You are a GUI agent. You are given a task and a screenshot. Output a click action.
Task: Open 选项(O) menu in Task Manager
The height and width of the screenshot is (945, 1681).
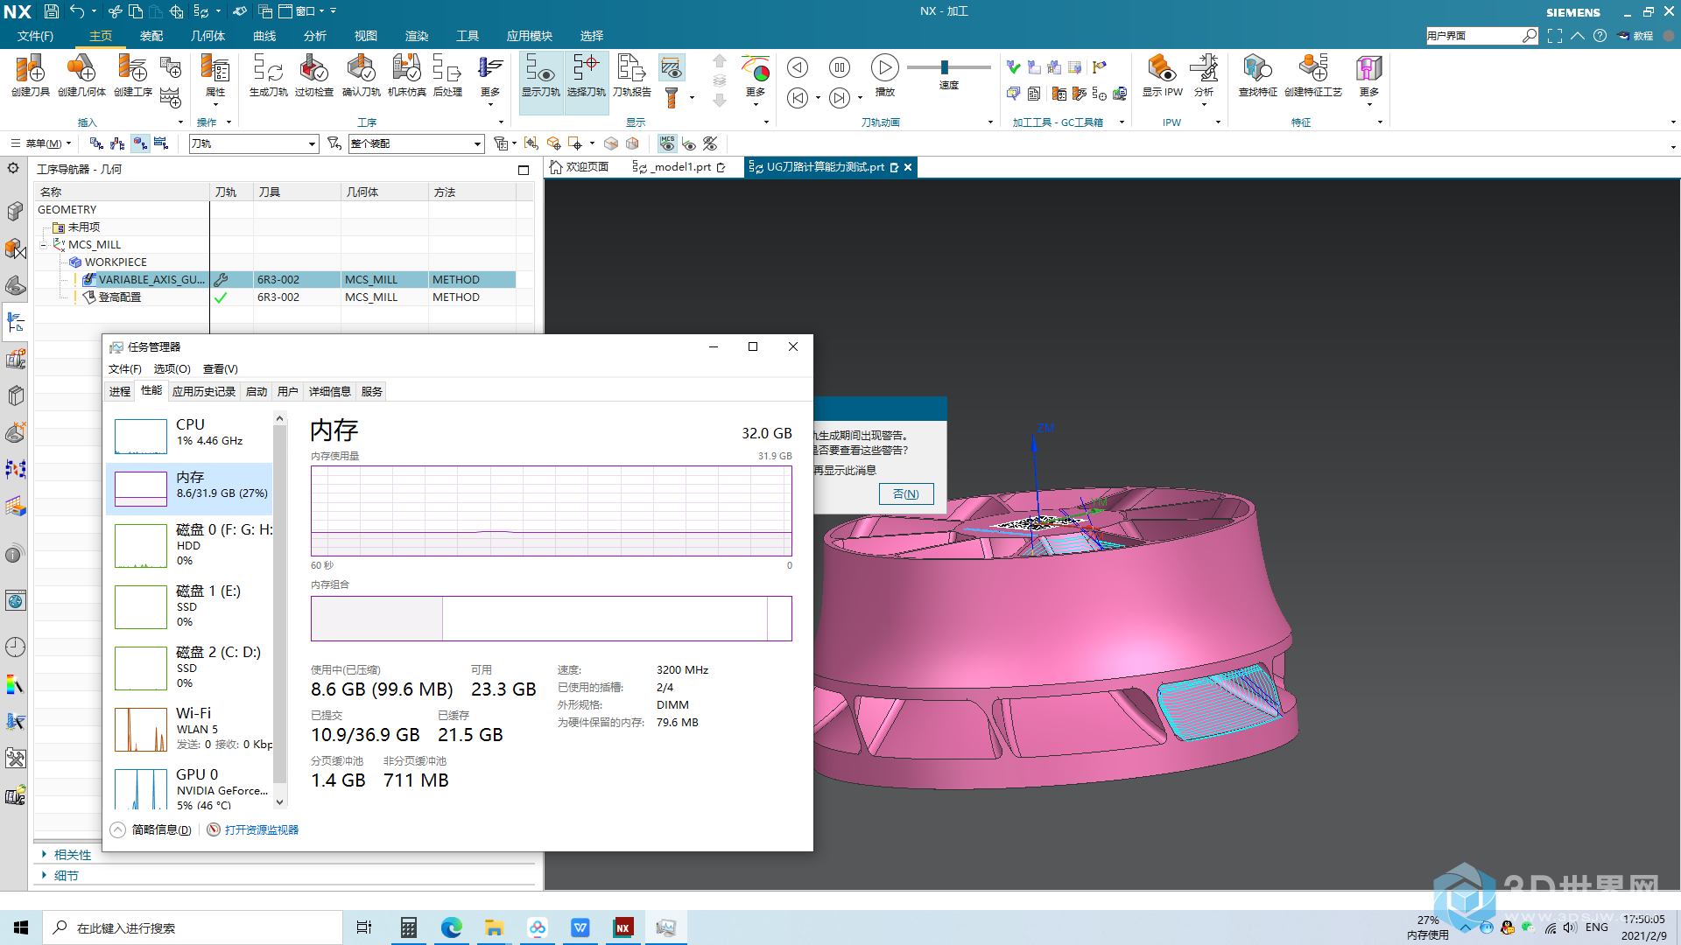click(172, 369)
